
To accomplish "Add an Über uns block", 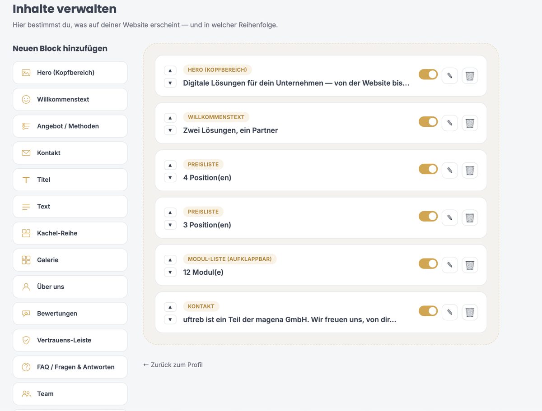I will [70, 287].
